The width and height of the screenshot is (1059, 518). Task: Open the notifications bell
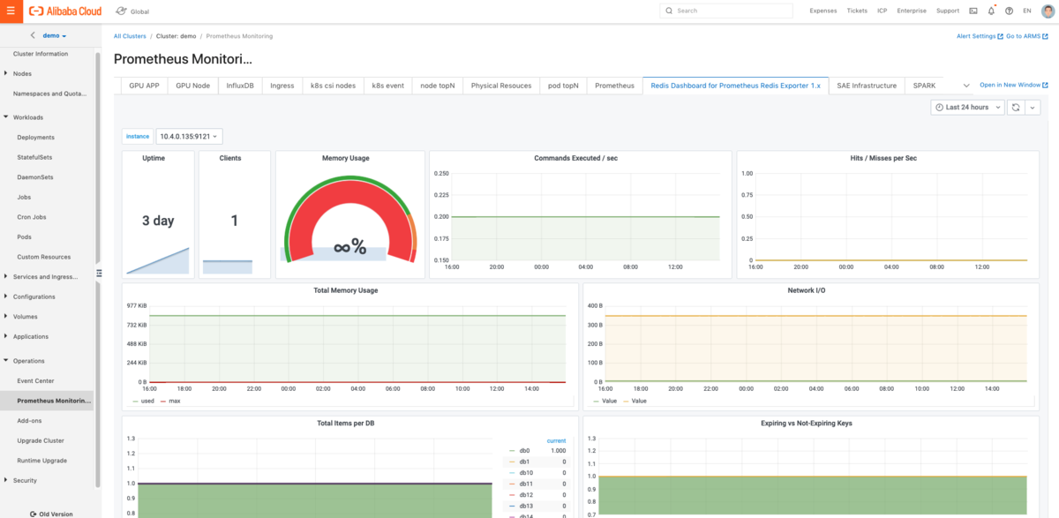(991, 11)
